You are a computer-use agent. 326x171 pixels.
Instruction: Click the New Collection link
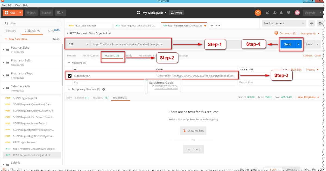pyautogui.click(x=16, y=39)
